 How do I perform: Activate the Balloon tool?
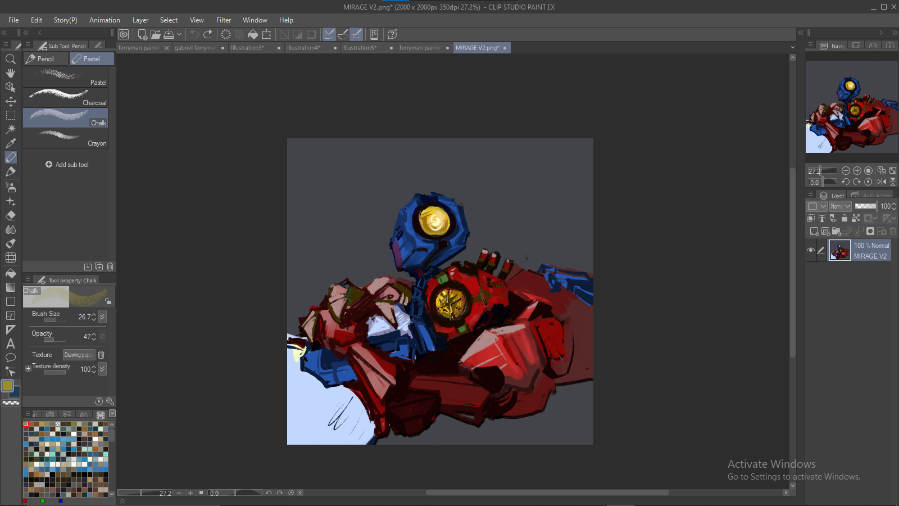pos(10,358)
